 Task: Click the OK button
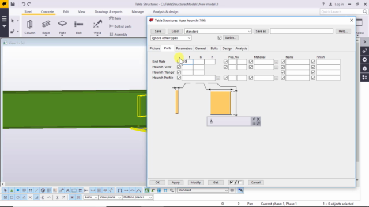157,182
